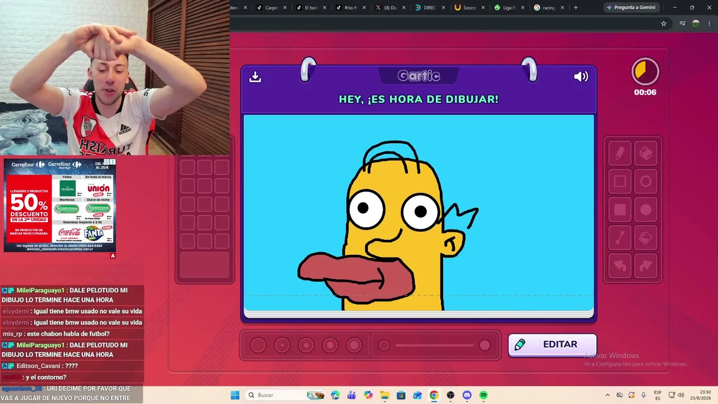The height and width of the screenshot is (404, 718).
Task: Download the drawing with the download icon
Action: [255, 77]
